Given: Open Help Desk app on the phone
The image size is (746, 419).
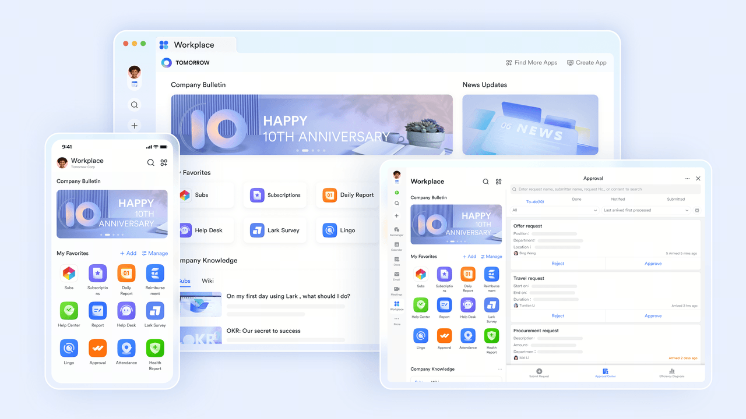Looking at the screenshot, I should point(126,311).
